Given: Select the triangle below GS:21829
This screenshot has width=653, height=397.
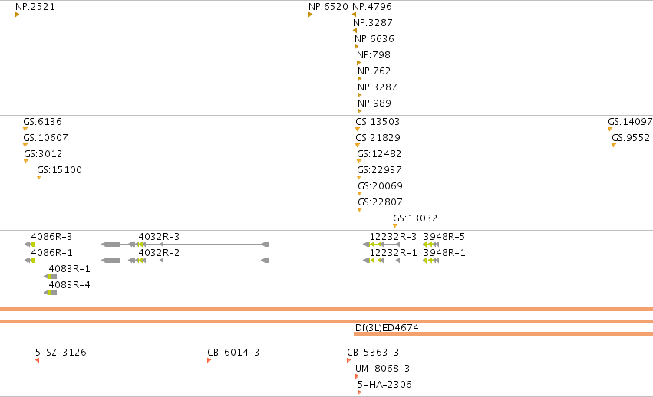Looking at the screenshot, I should (358, 145).
